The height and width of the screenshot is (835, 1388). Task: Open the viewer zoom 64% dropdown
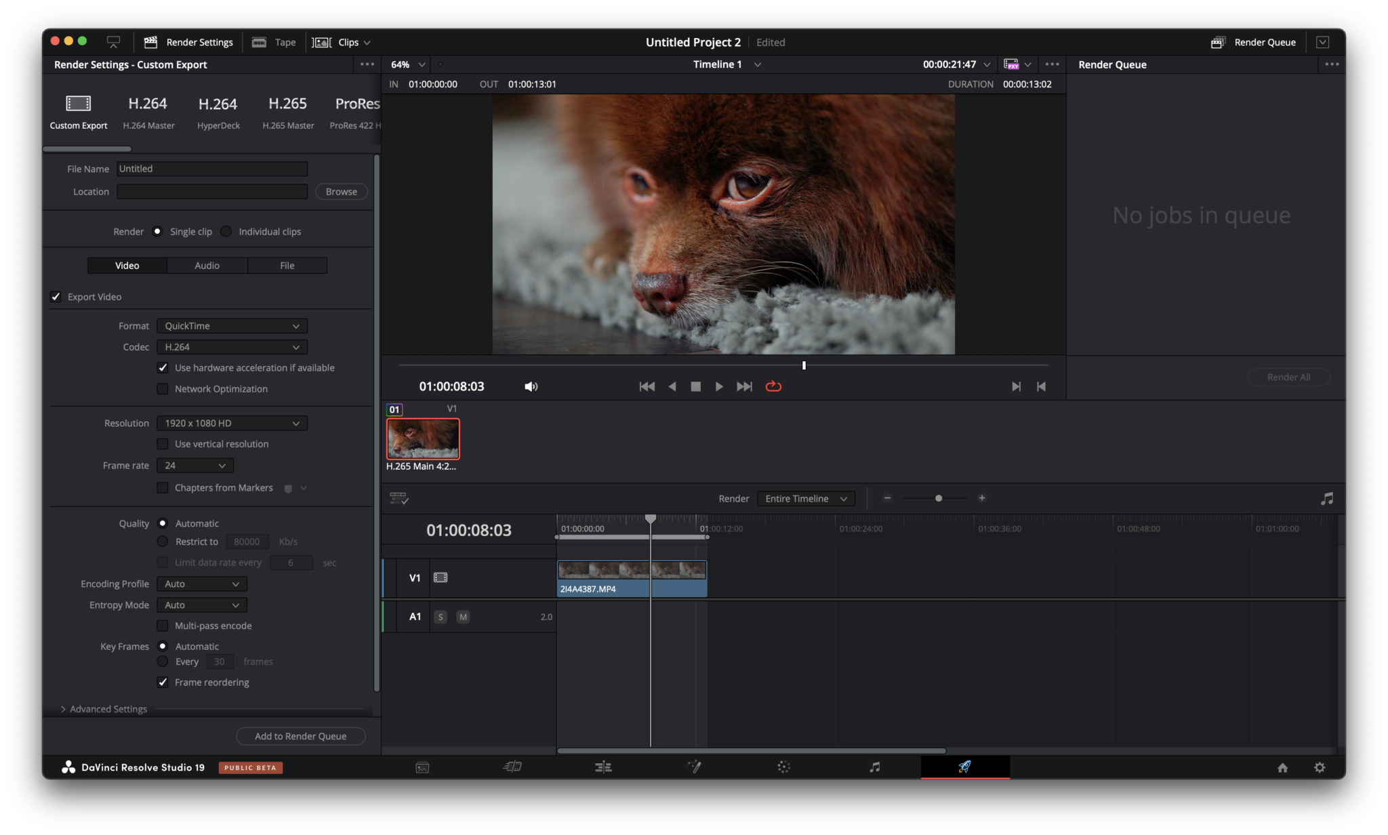pos(408,64)
